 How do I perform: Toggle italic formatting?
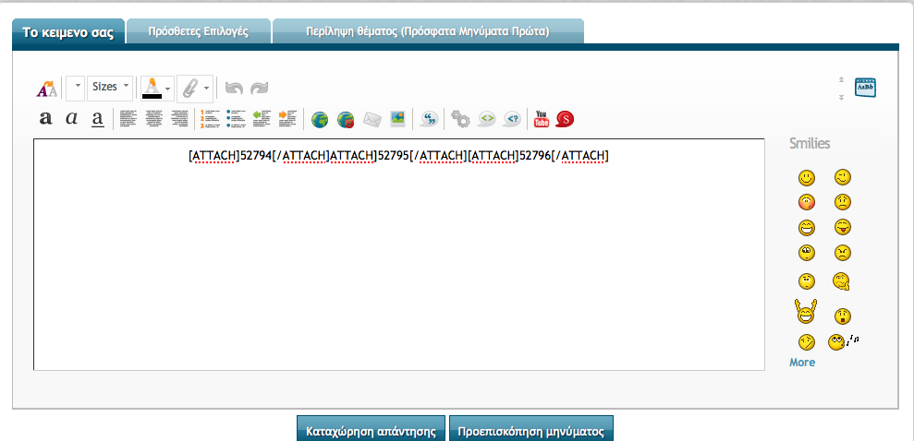coord(71,119)
